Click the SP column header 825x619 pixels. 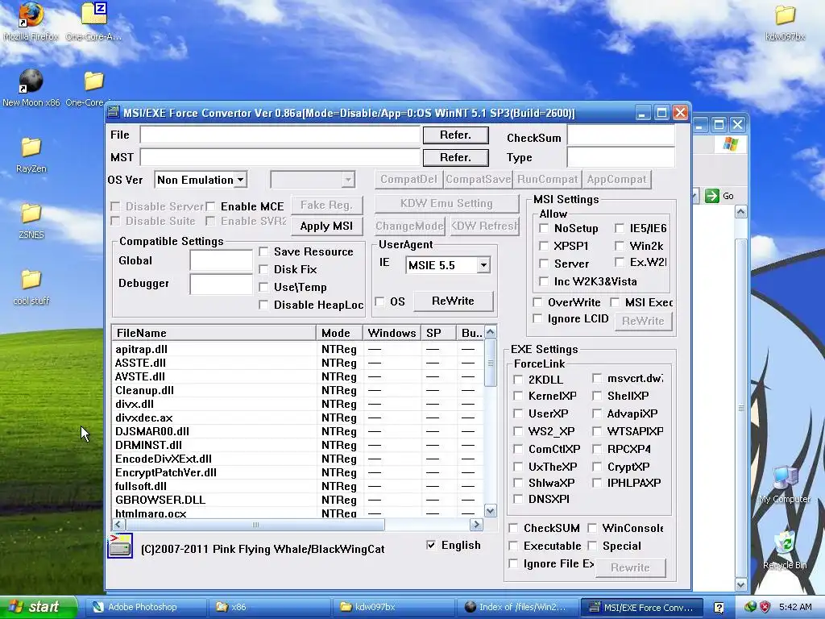pyautogui.click(x=438, y=333)
